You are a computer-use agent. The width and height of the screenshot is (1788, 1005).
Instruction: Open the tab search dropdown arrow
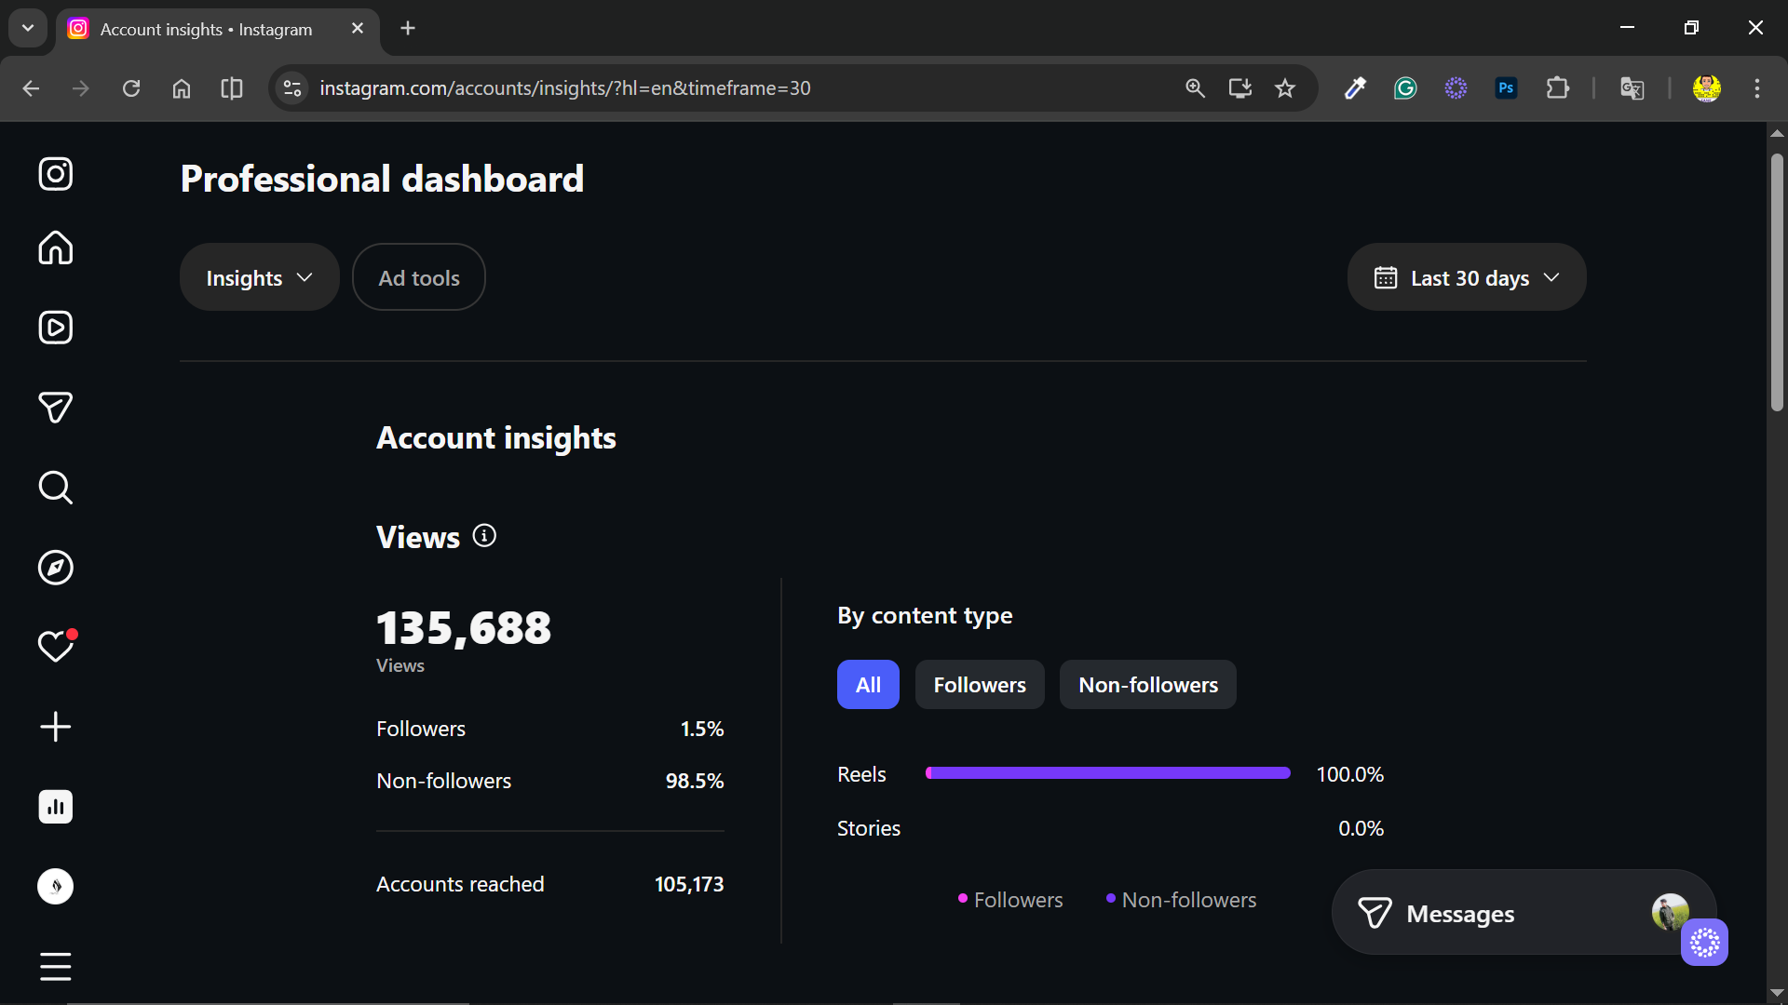pos(28,28)
